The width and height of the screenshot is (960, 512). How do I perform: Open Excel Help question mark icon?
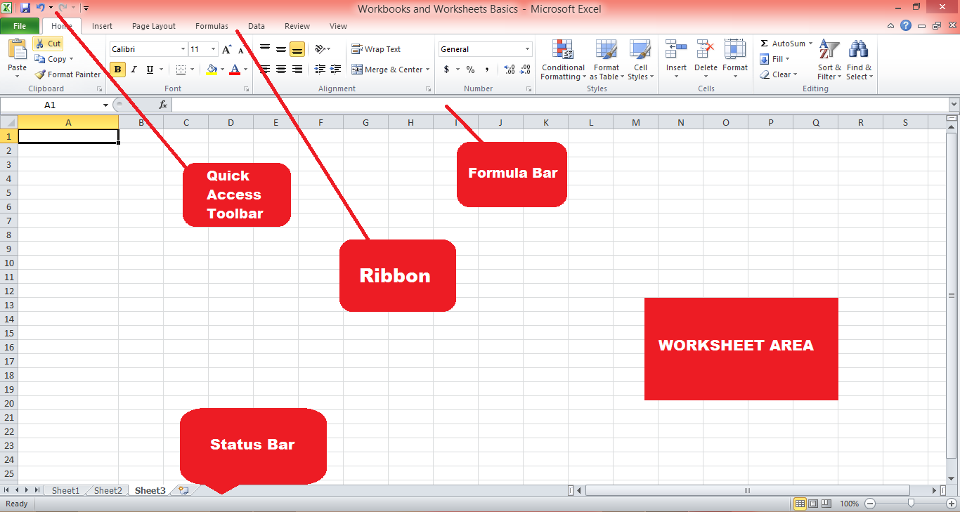click(x=906, y=25)
